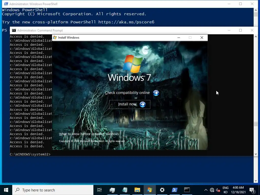Screen dimensions: 260x195
Task: Click blue arrow next to Check compatibility online
Action: click(x=156, y=93)
